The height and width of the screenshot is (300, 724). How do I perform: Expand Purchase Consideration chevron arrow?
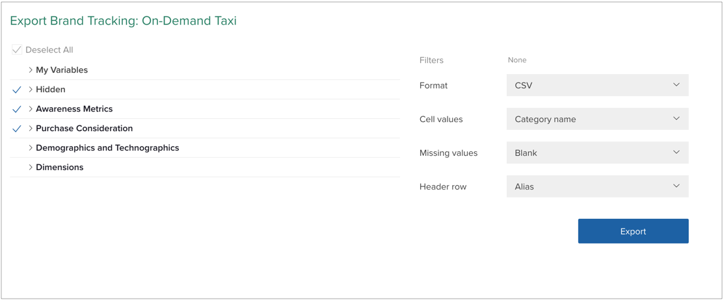pos(31,128)
